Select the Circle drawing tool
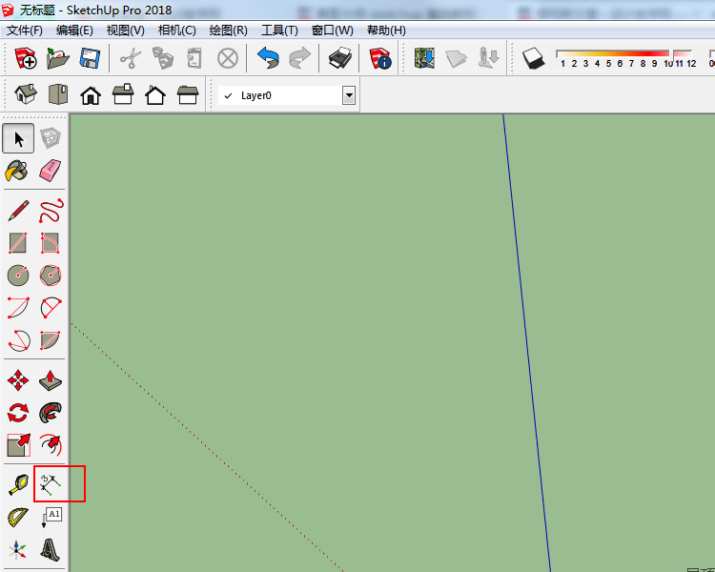715x572 pixels. point(17,276)
